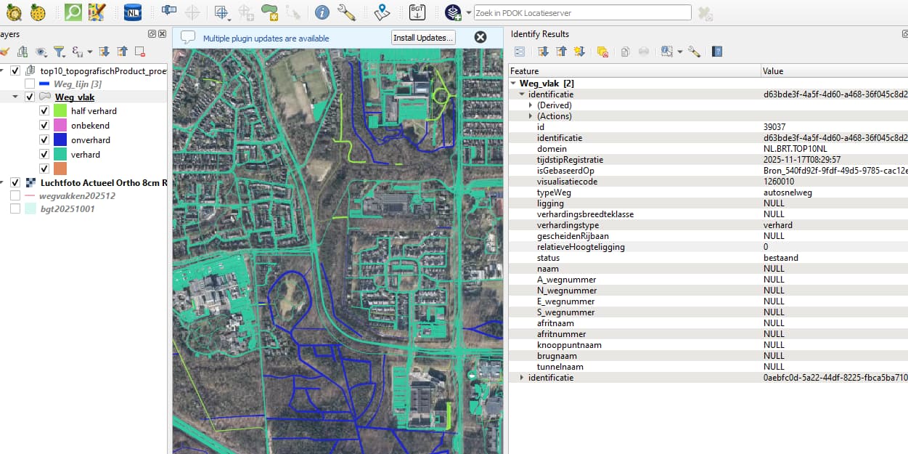Screen dimensions: 908x454
Task: Turn on the wegvakken202512 layer
Action: click(15, 196)
